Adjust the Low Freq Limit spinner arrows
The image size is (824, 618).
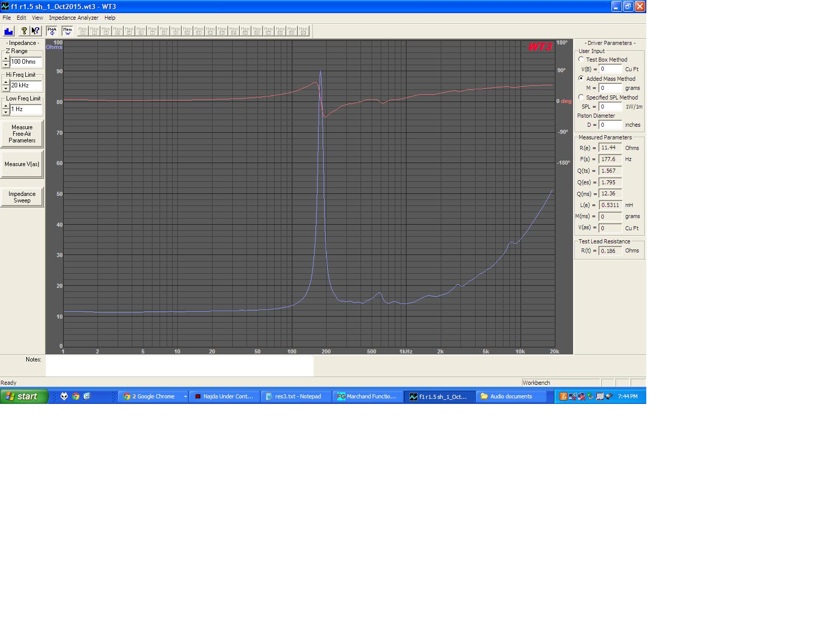coord(6,109)
